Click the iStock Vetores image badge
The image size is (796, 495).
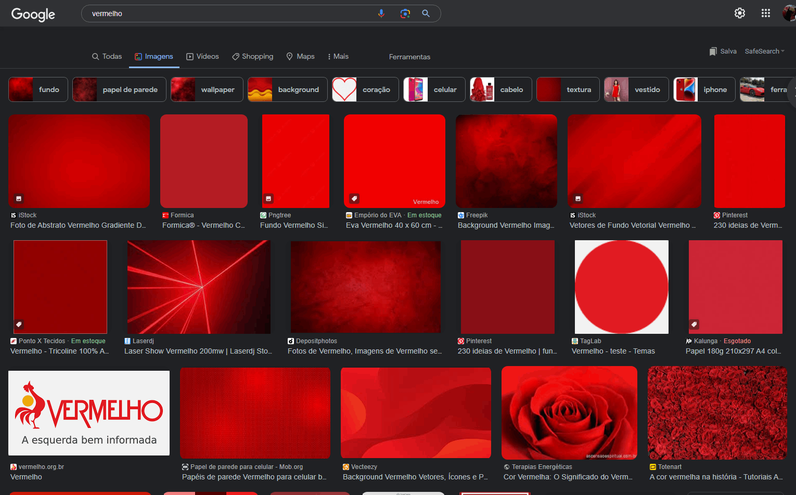point(578,199)
